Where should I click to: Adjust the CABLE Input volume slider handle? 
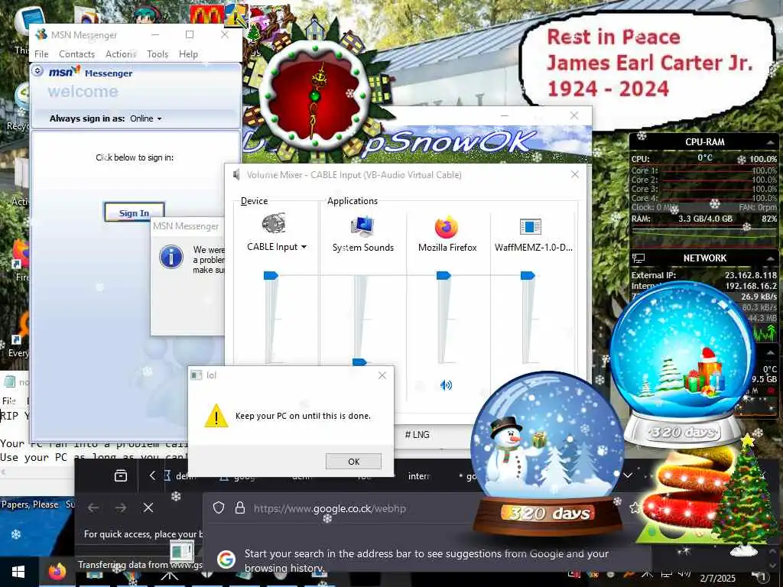271,275
